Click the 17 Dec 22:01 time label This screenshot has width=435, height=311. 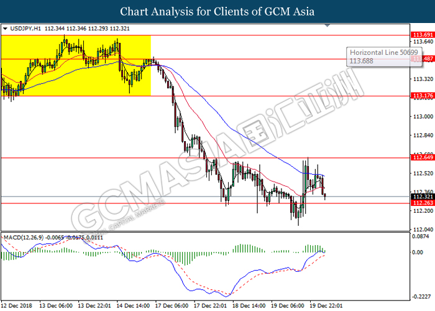[x=210, y=306]
